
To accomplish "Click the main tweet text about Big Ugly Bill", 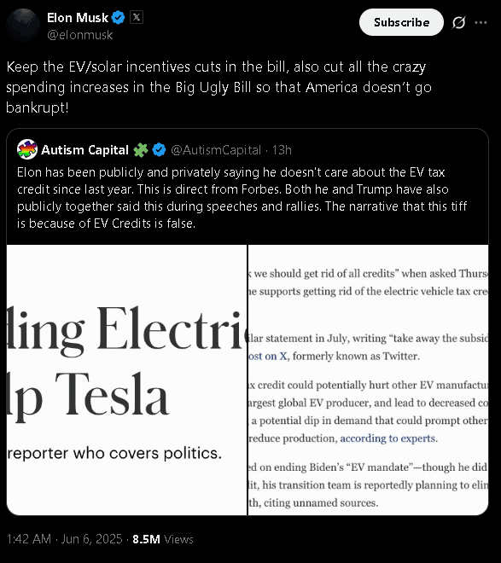I will pos(219,87).
